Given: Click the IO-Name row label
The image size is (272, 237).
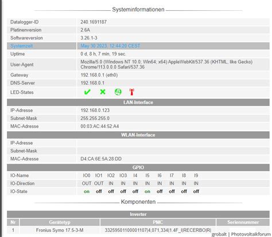Looking at the screenshot, I should click(x=20, y=175).
